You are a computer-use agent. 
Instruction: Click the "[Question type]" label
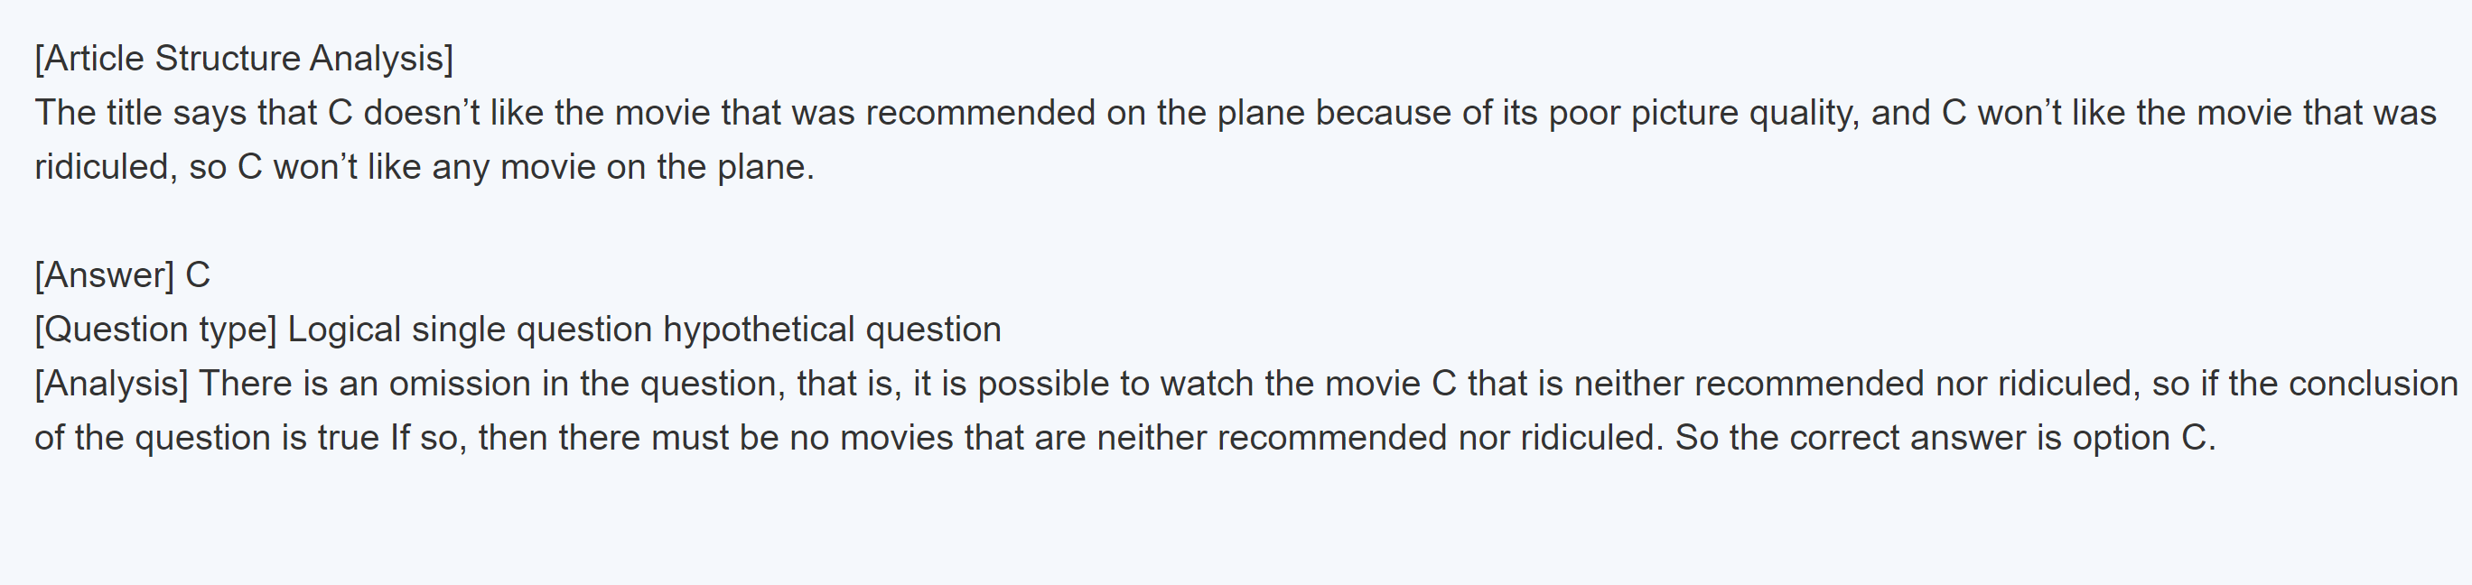coord(155,330)
